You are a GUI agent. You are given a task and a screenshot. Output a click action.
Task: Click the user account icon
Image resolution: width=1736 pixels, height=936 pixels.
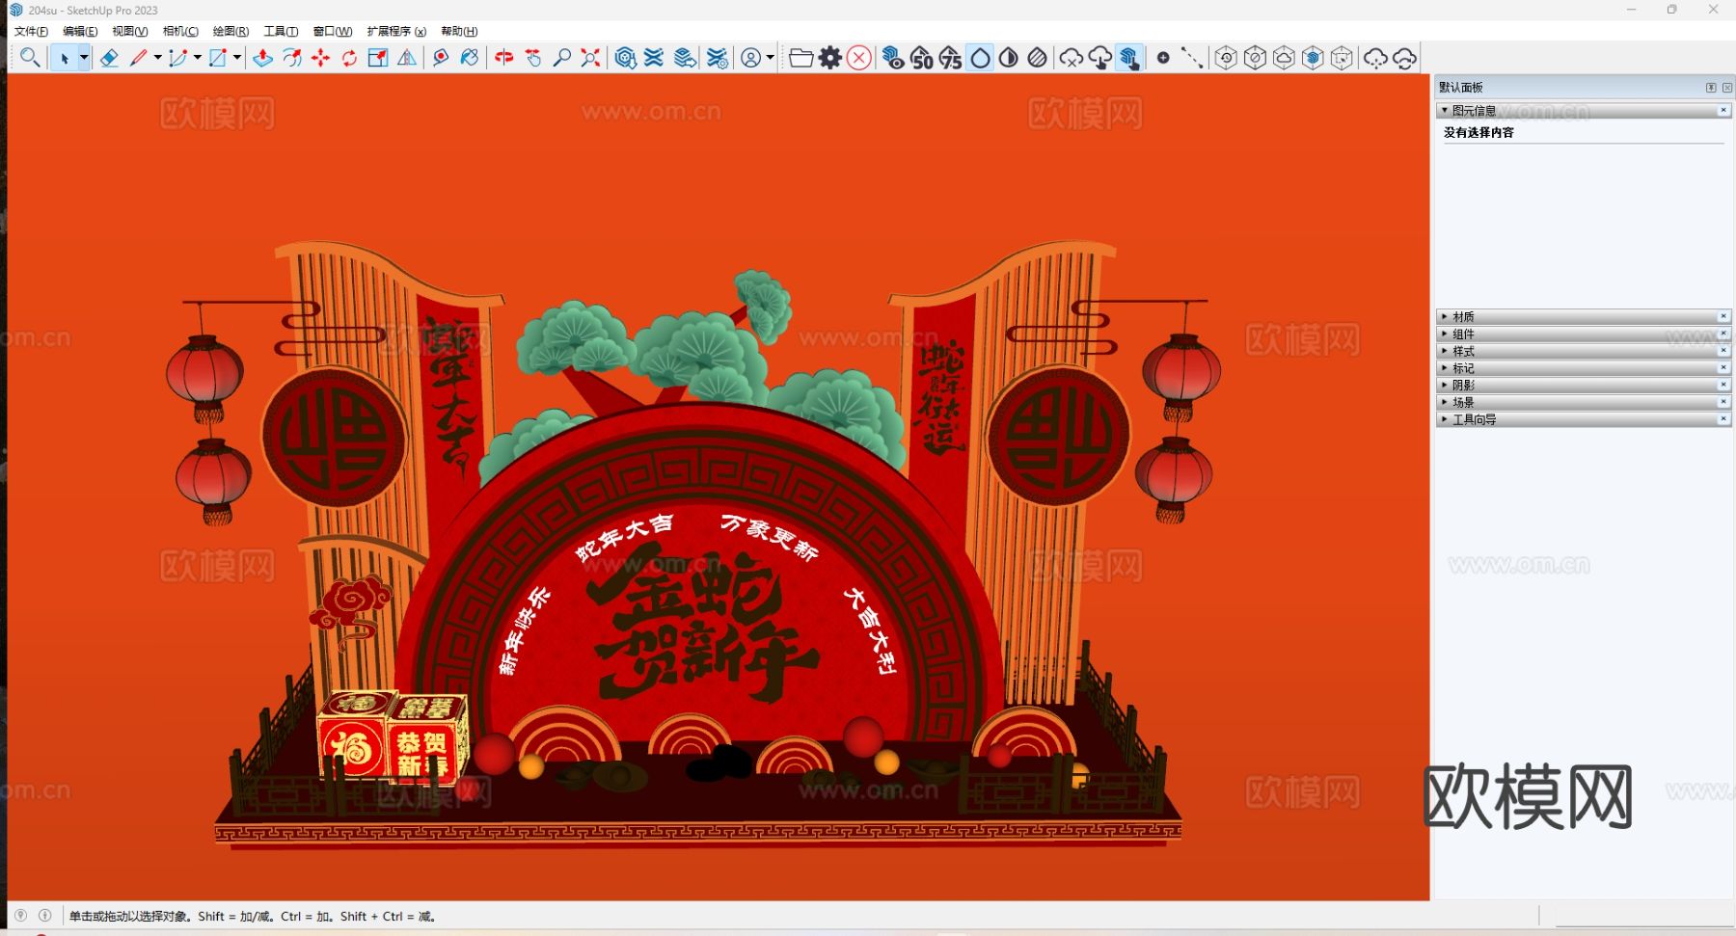(750, 58)
